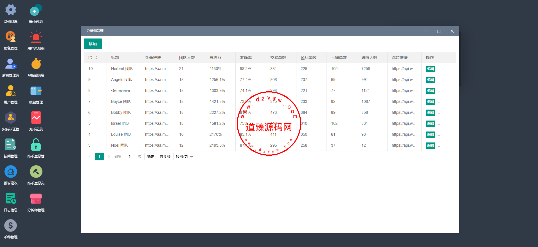Open 日志信息 log icon
Screen dimensions: 538x247
pyautogui.click(x=11, y=199)
